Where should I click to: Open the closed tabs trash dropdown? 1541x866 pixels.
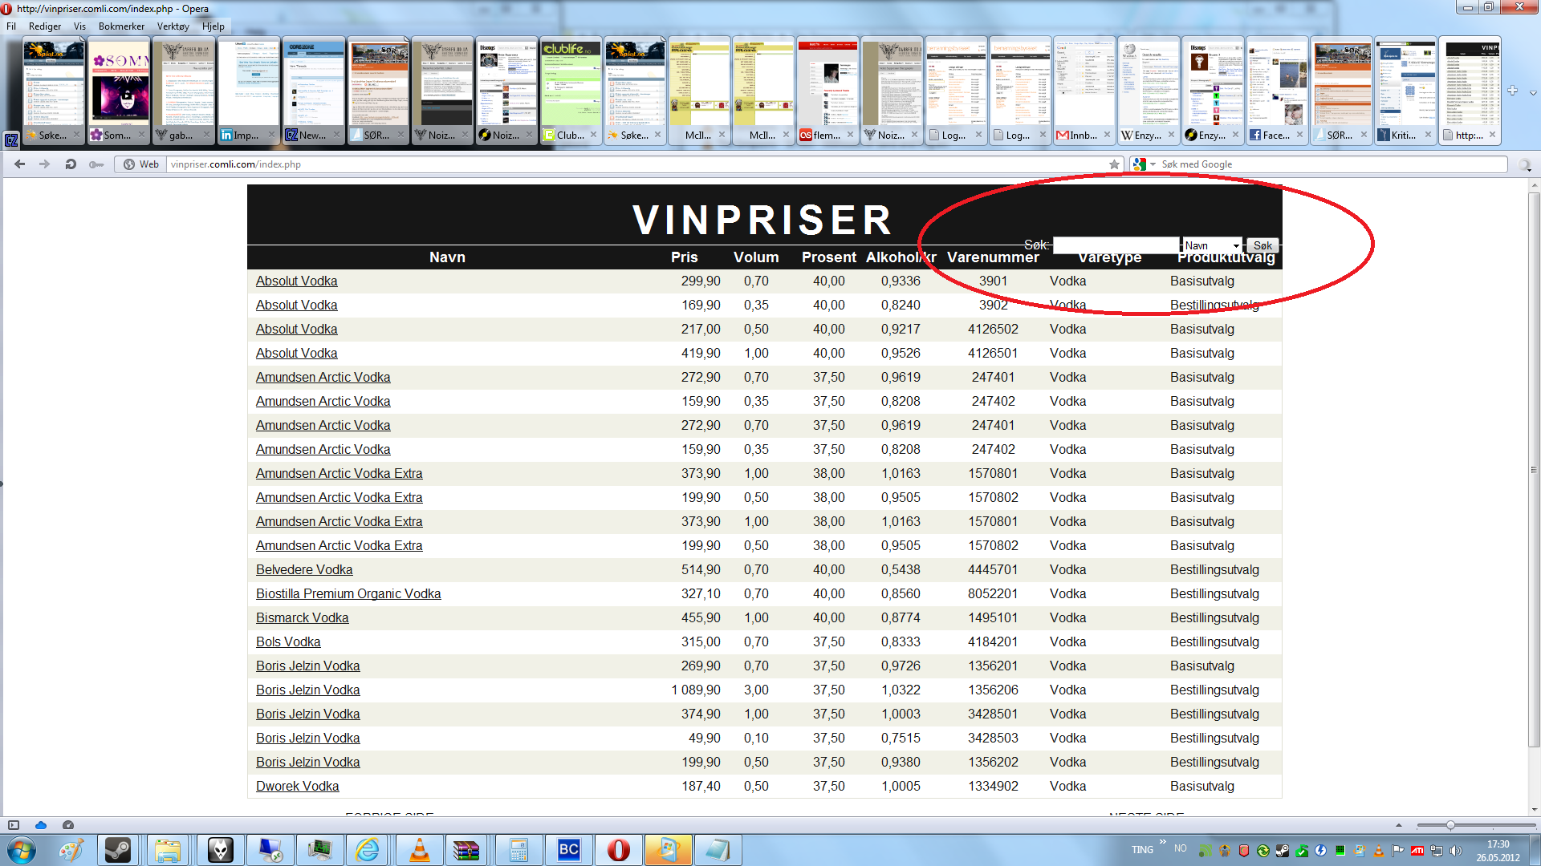pyautogui.click(x=1533, y=92)
